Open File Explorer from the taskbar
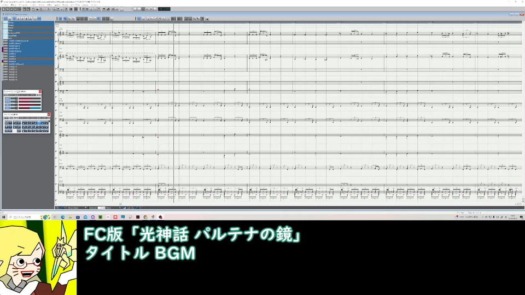Image resolution: width=525 pixels, height=295 pixels. [x=71, y=217]
